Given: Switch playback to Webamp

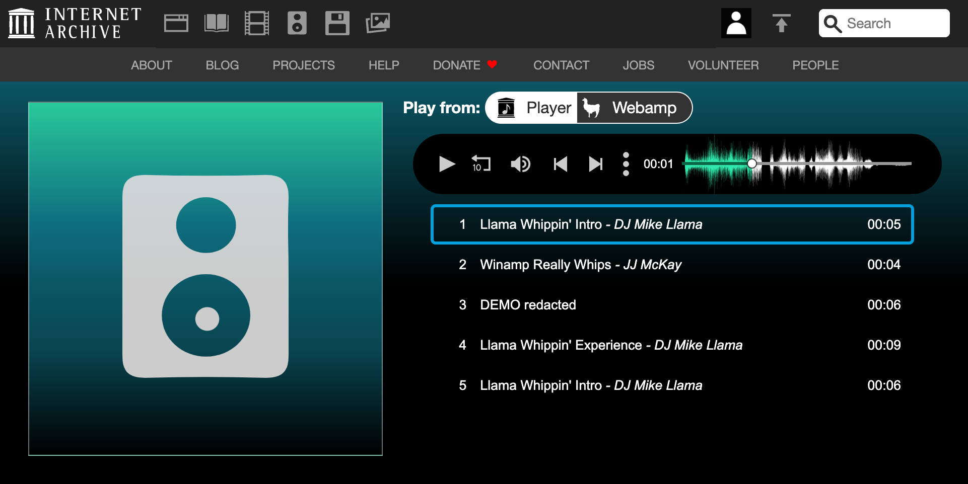Looking at the screenshot, I should [634, 108].
